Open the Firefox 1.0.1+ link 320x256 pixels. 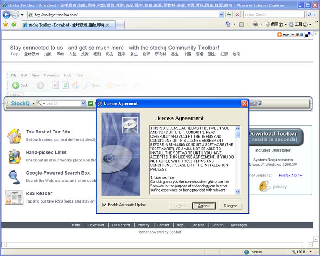coord(290,175)
